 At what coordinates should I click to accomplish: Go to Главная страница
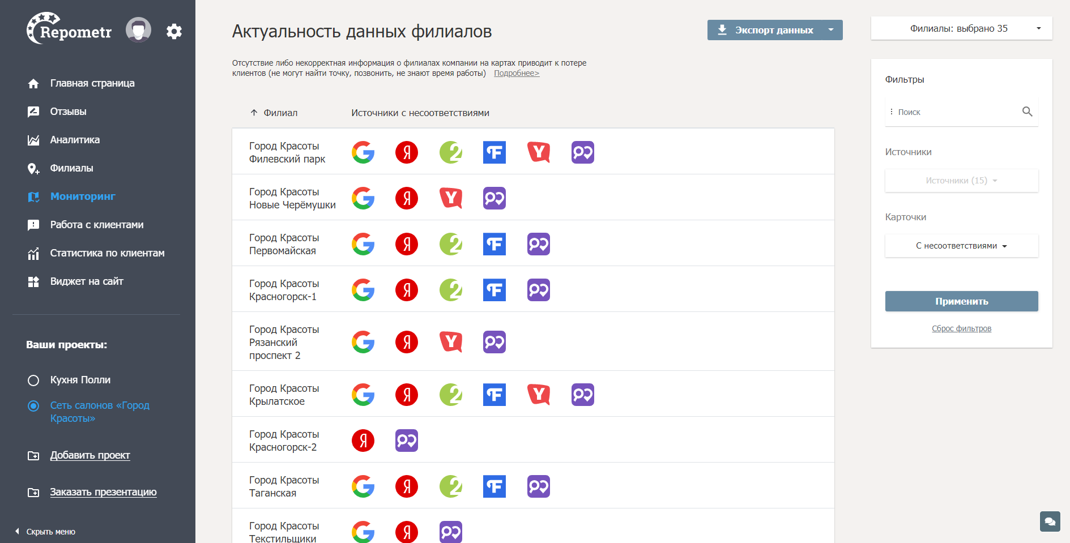pyautogui.click(x=92, y=83)
